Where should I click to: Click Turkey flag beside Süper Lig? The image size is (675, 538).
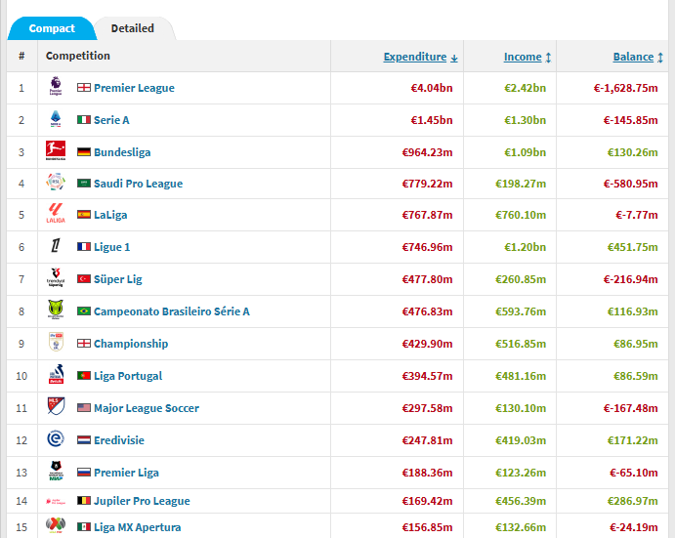pyautogui.click(x=83, y=279)
